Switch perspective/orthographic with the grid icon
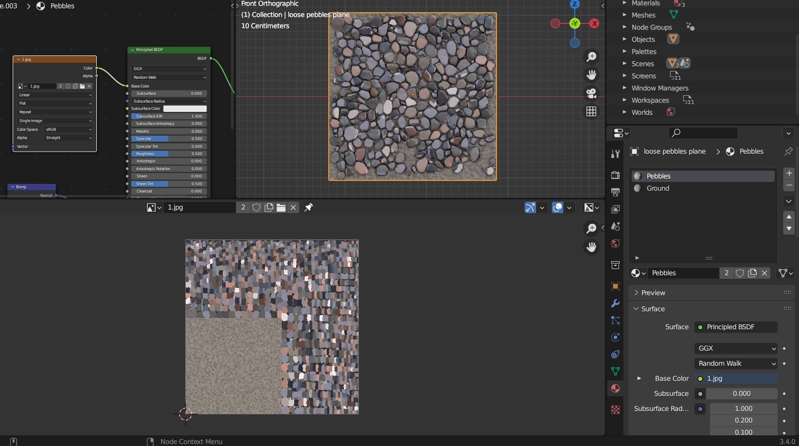Screen dimensions: 799x446 click(591, 111)
